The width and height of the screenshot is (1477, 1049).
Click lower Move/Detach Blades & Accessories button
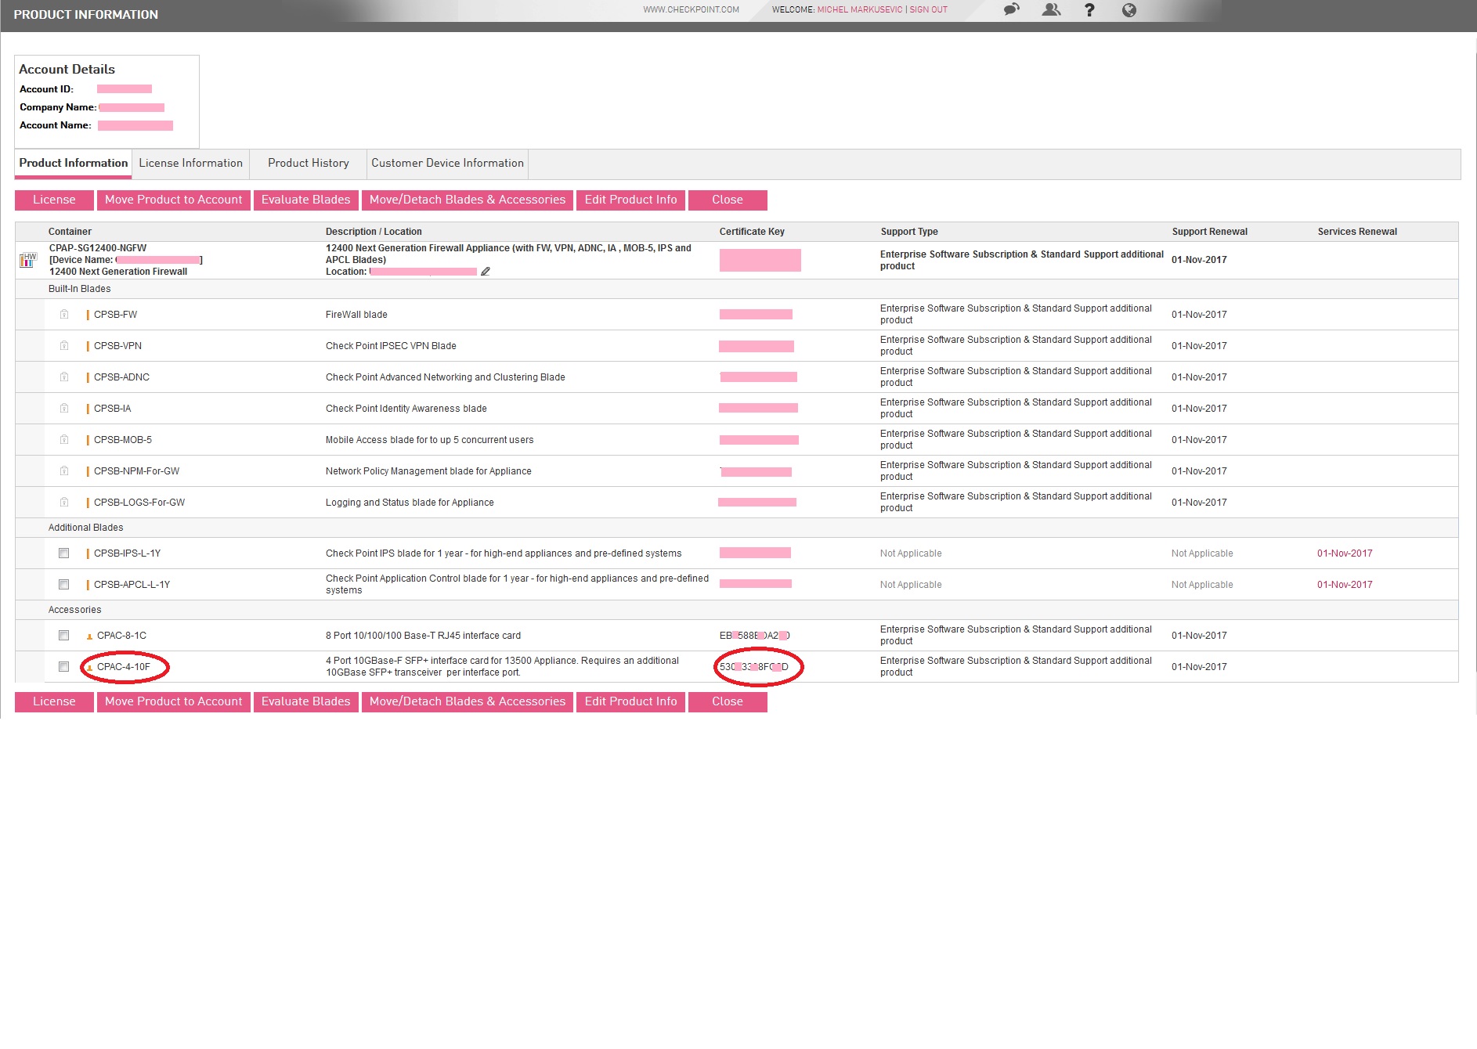468,701
